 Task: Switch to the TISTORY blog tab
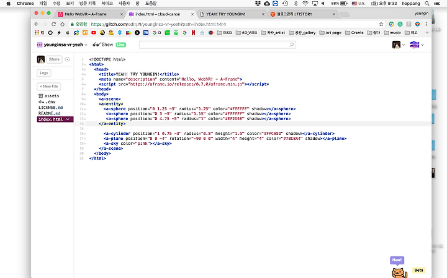pos(302,14)
